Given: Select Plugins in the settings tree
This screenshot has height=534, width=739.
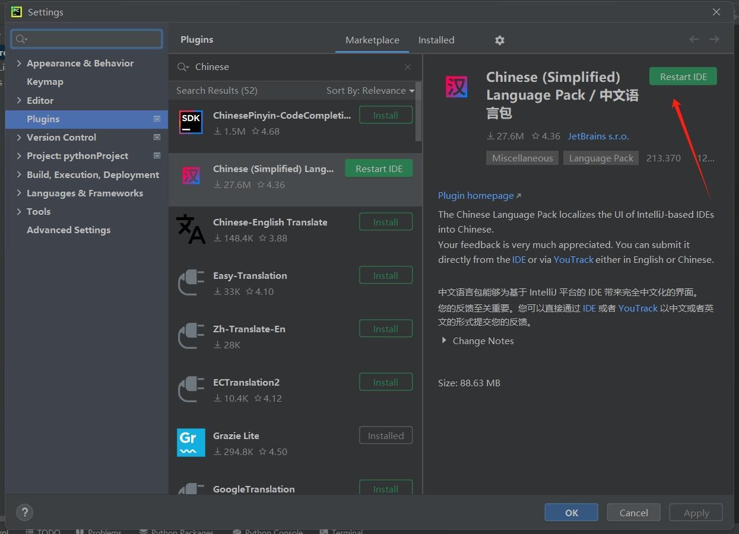Looking at the screenshot, I should 87,119.
